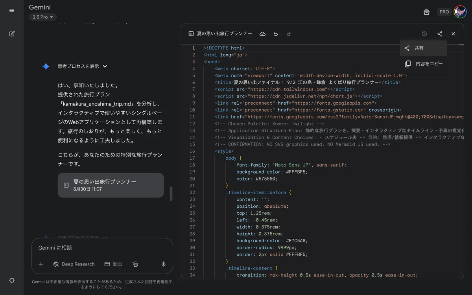Click the chart.js script line
472x295 pixels.
299,96
